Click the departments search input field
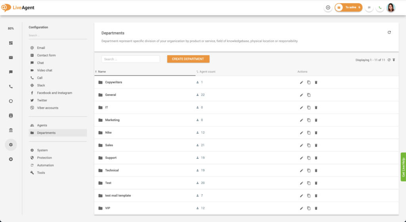406x222 pixels. (x=130, y=59)
